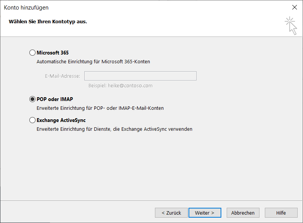The image size is (303, 223).
Task: Open the Hilfe button
Action: tap(281, 213)
